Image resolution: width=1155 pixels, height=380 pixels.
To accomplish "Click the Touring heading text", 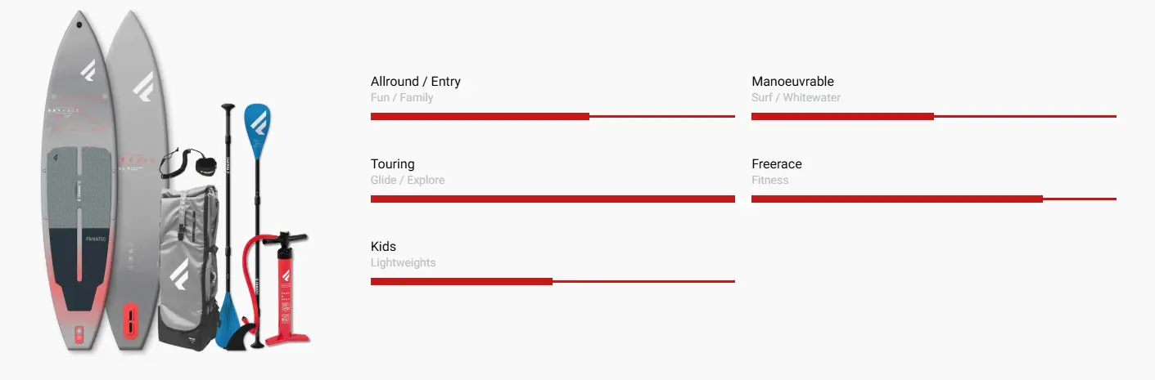I will coord(393,164).
